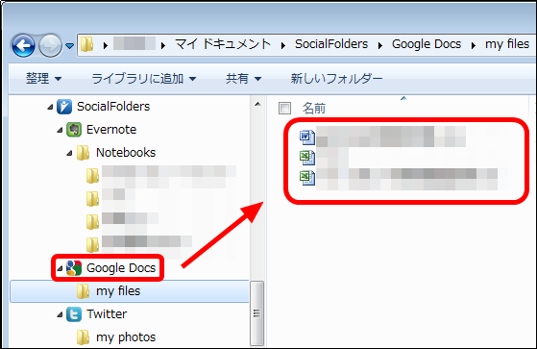
Task: Open the 整理 menu
Action: coord(43,79)
